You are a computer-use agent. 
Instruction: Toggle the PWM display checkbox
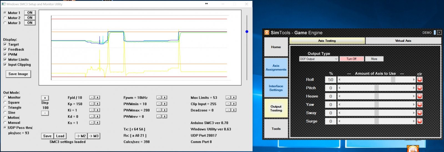[5, 54]
